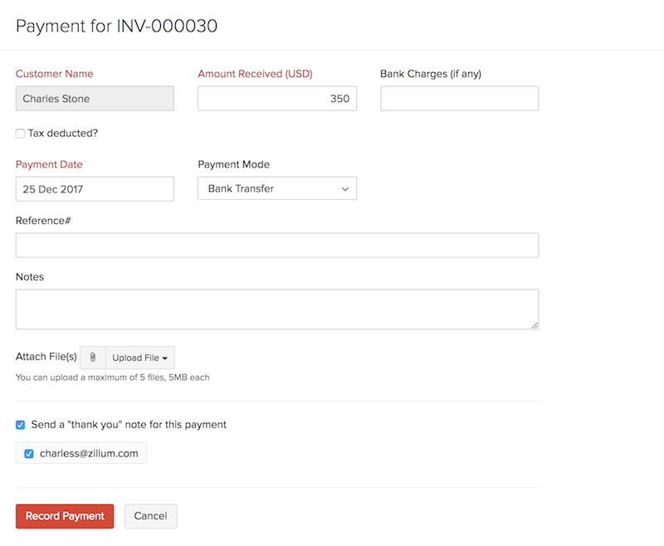
Task: Click the Customer Name field showing Charles Stone
Action: 95,98
